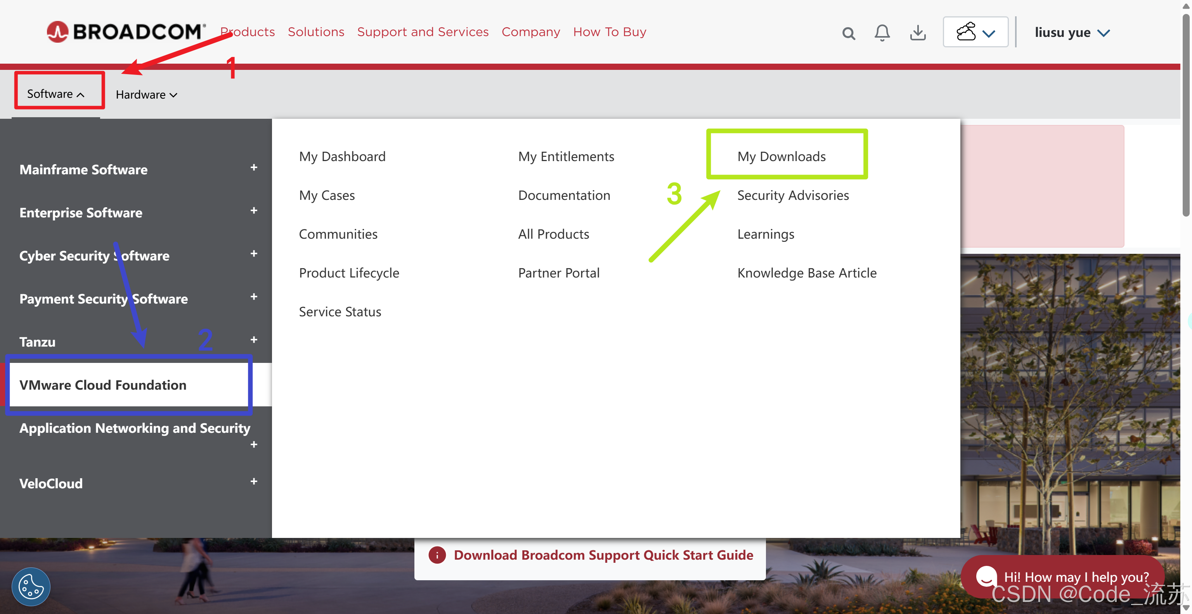Open the Hardware dropdown menu

(146, 95)
